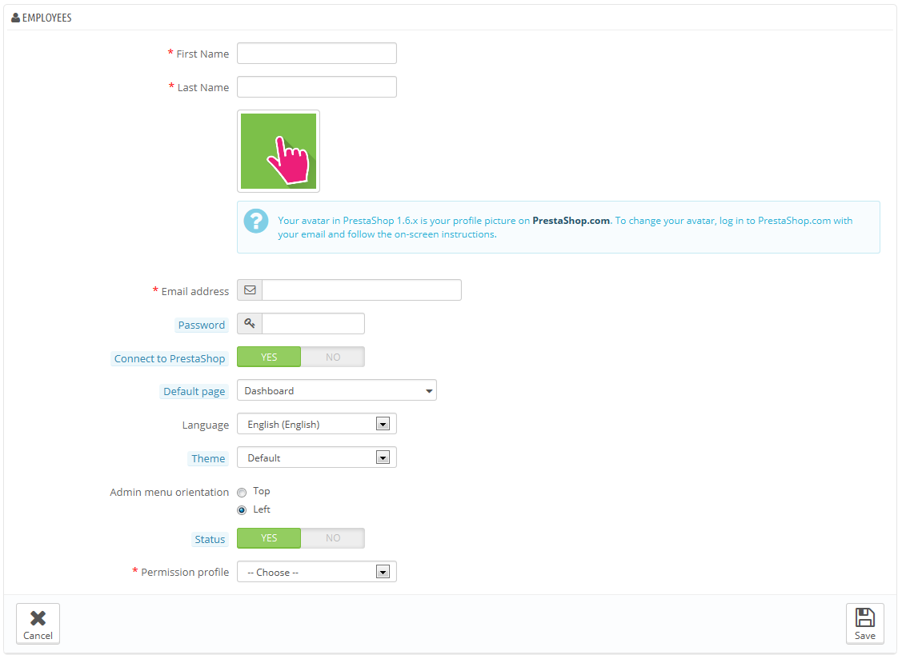The height and width of the screenshot is (659, 902).
Task: Click the question mark info icon
Action: 256,221
